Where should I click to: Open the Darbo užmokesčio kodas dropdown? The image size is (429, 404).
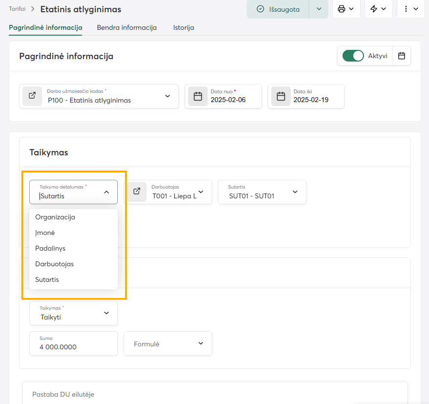[x=168, y=96]
